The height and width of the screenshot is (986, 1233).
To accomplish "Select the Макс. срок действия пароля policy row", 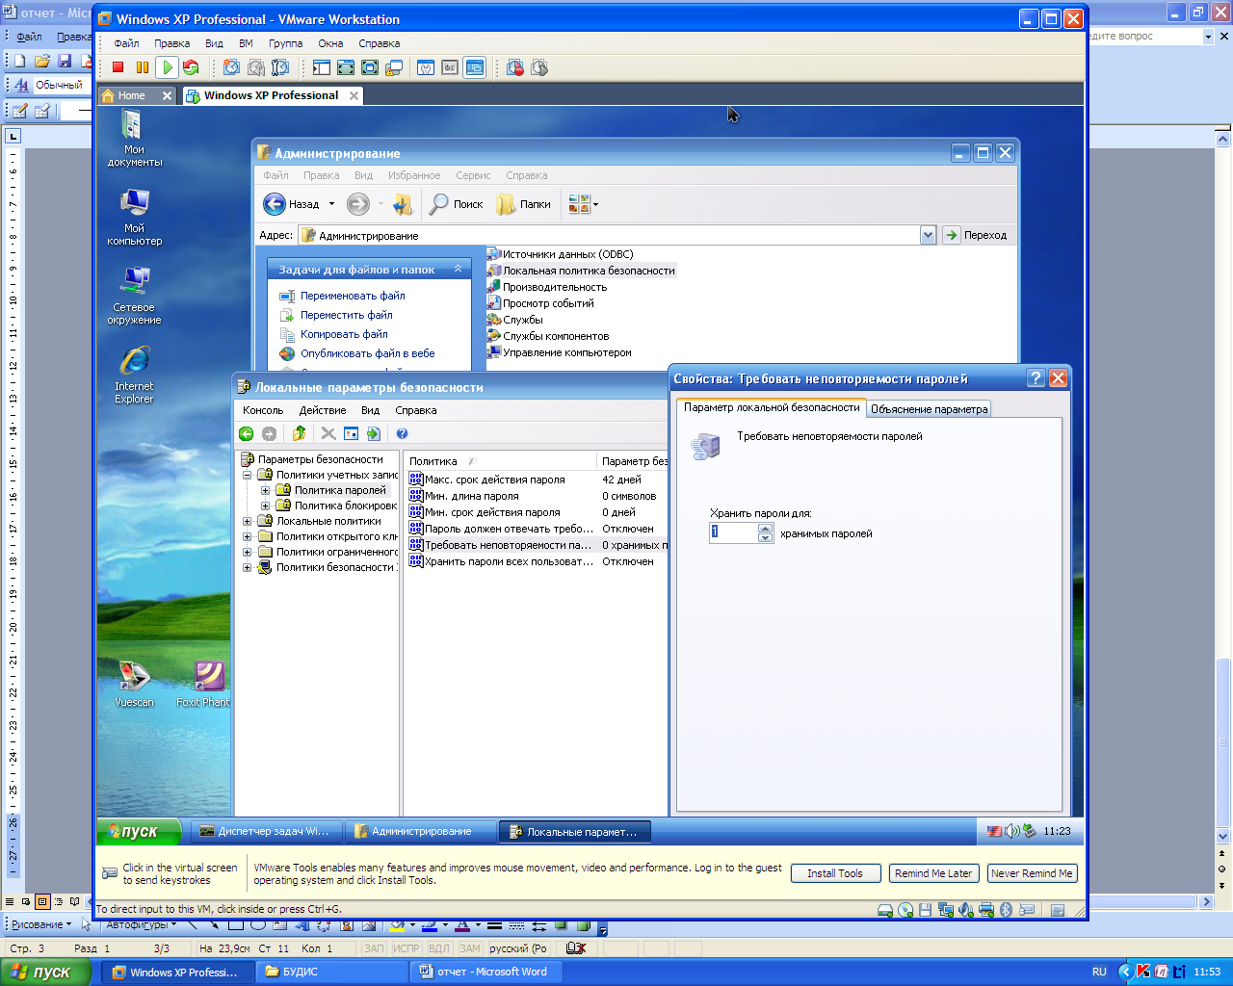I will point(535,480).
